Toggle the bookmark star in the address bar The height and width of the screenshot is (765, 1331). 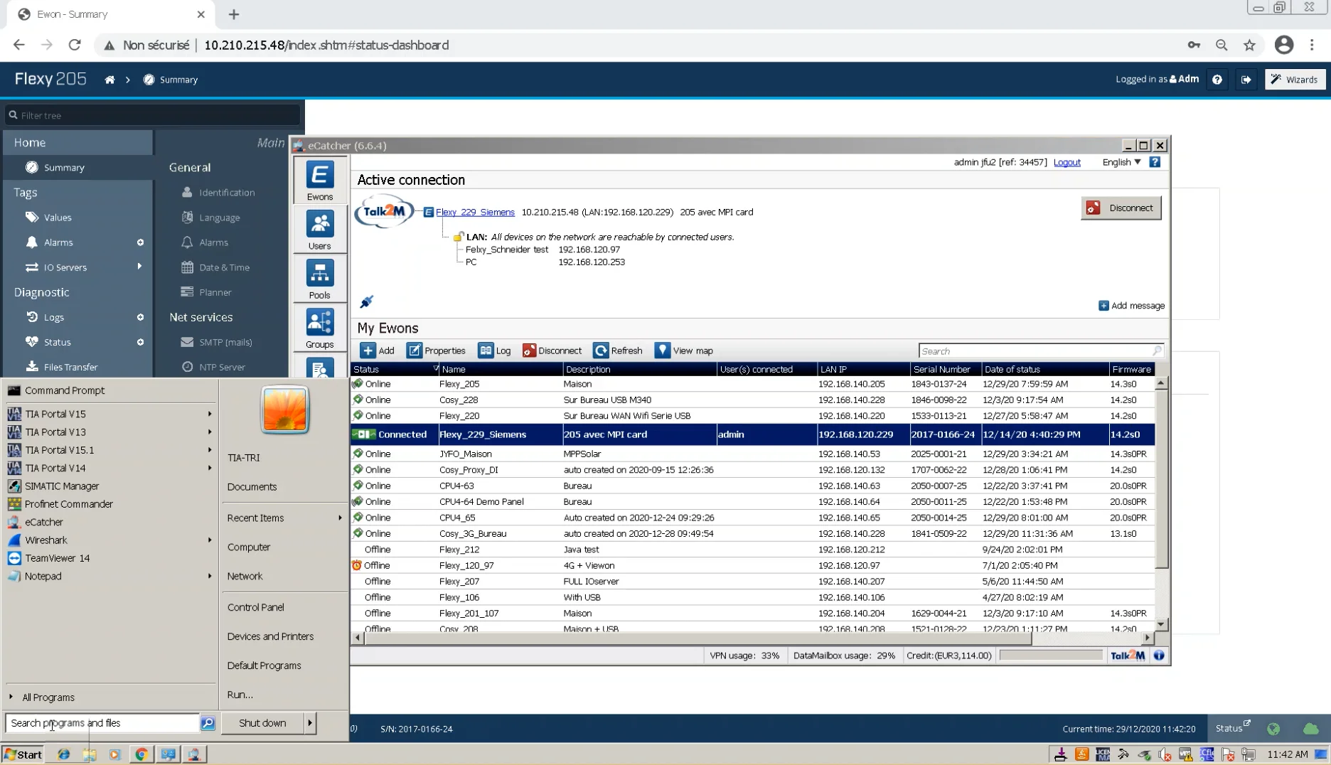[x=1249, y=45]
